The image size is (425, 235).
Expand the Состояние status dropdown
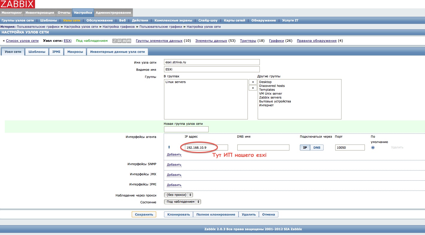(x=183, y=202)
